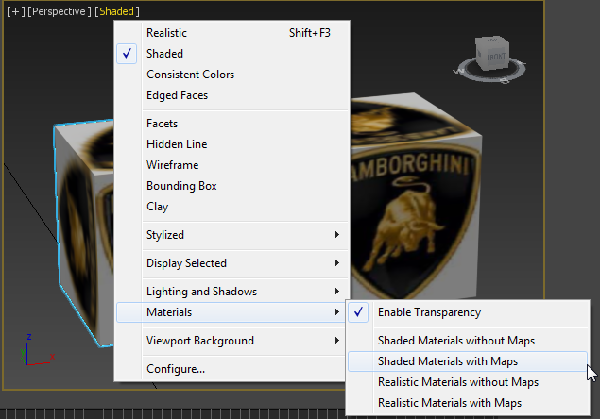Select Clay shading mode
This screenshot has width=600, height=419.
(231, 207)
